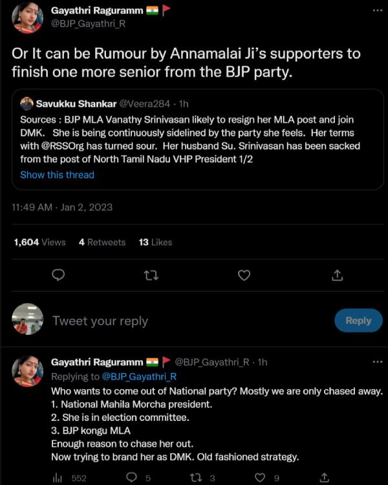Like the reply tweet about National party
Image resolution: width=388 pixels, height=485 pixels.
coord(261,478)
